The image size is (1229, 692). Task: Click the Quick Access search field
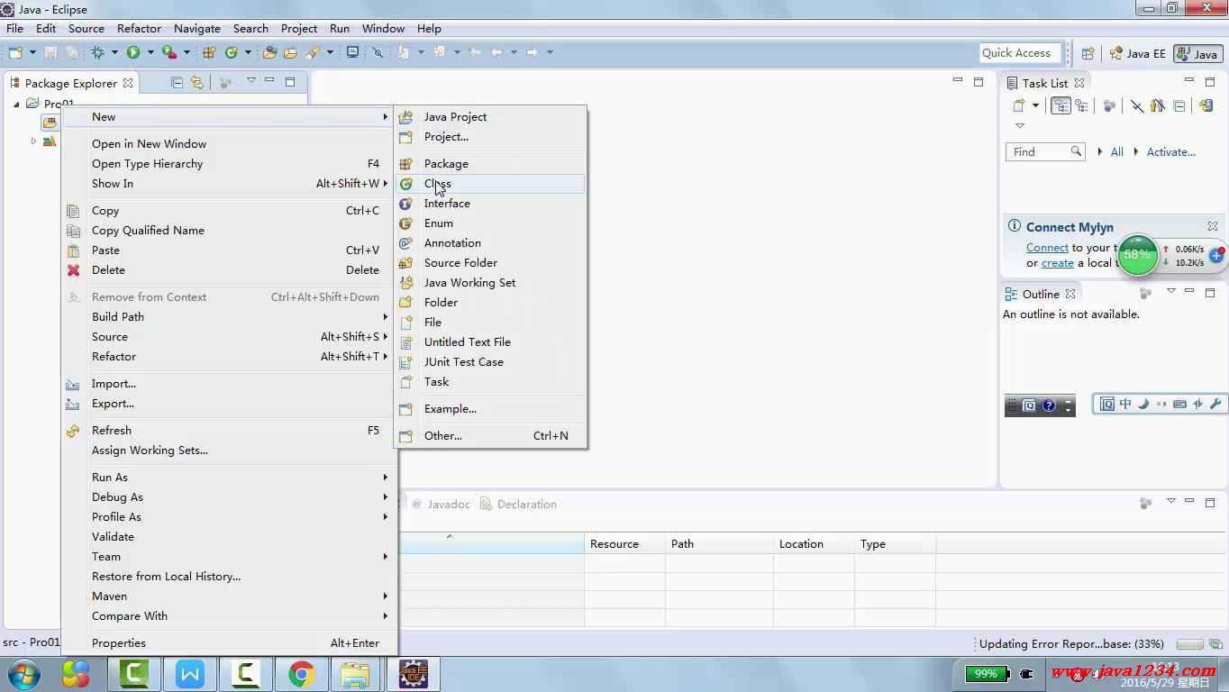pos(1018,53)
